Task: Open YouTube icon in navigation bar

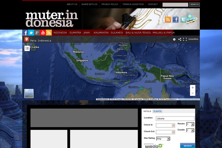Action: pos(43,33)
